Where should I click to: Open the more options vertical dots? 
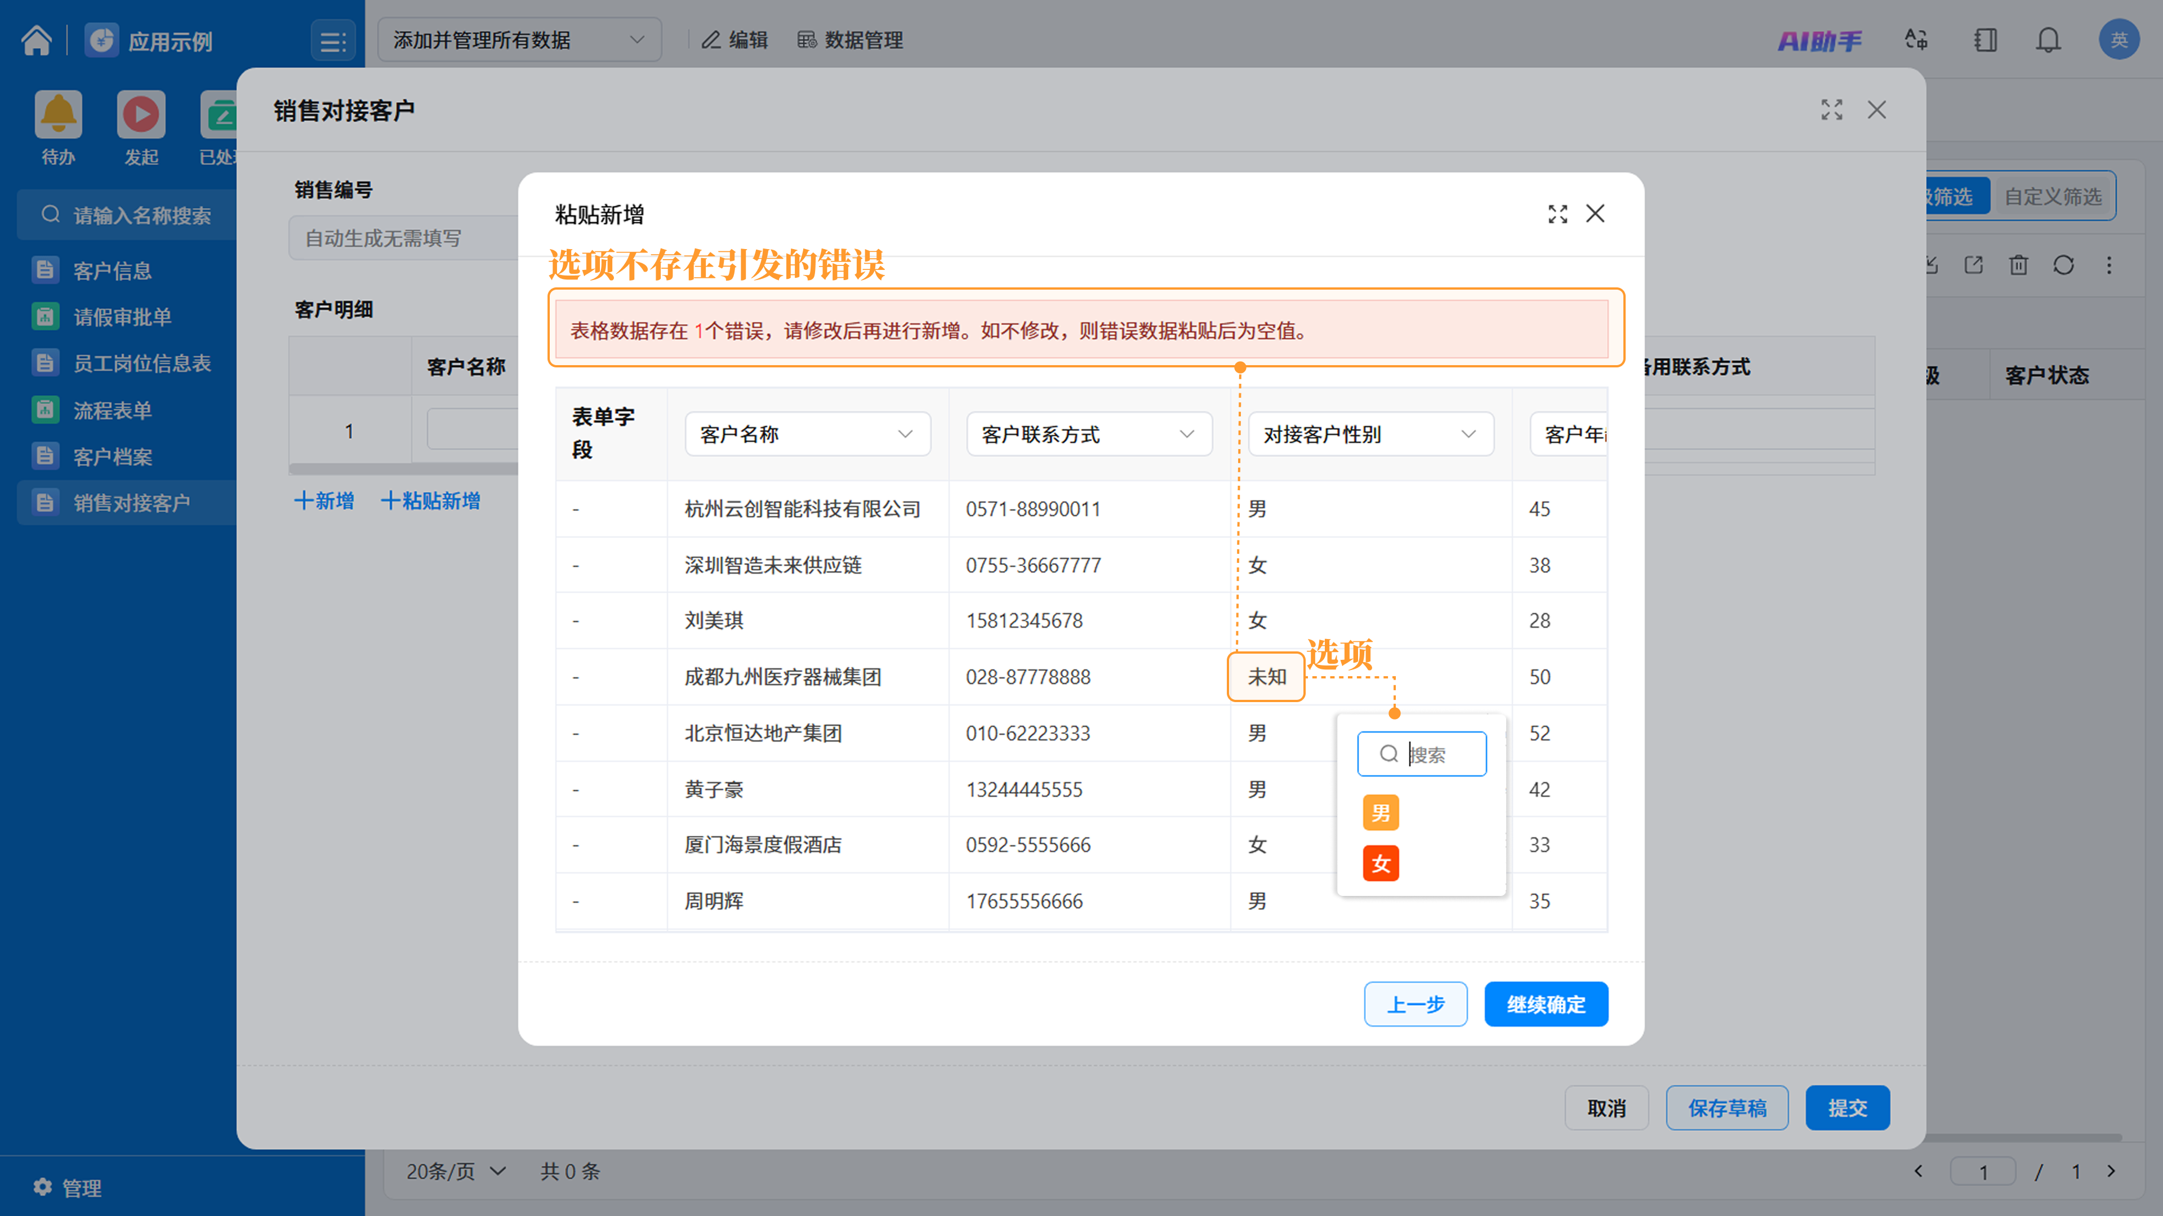tap(2109, 265)
